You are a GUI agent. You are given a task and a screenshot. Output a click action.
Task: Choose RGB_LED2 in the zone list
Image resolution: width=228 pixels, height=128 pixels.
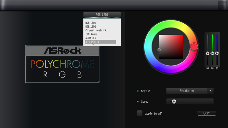(x=91, y=26)
